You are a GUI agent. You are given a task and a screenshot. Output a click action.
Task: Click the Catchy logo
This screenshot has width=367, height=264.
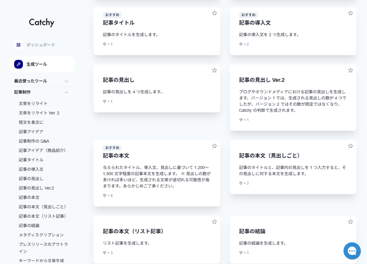(42, 23)
